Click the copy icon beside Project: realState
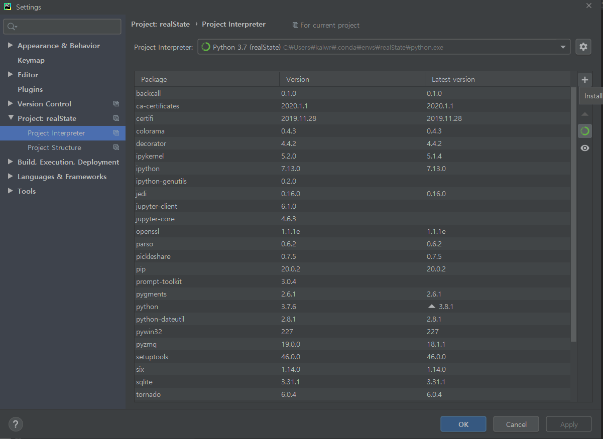 (116, 118)
